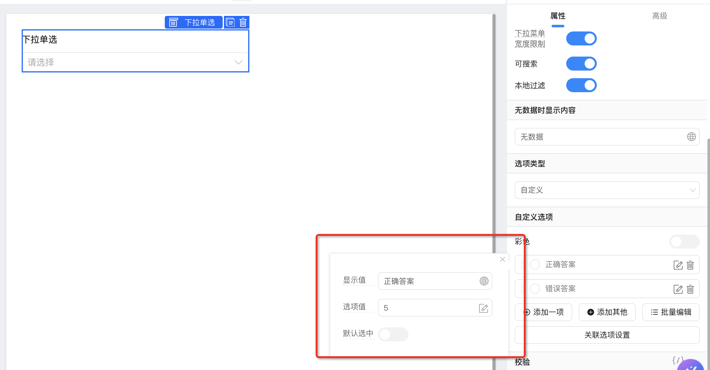710x370 pixels.
Task: Click into the 选项值 input containing 5
Action: coord(435,308)
